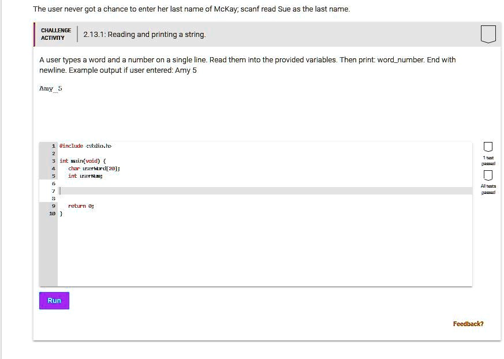Click line number 1 in the code gutter
Viewport: 504px width, 359px height.
(53, 145)
